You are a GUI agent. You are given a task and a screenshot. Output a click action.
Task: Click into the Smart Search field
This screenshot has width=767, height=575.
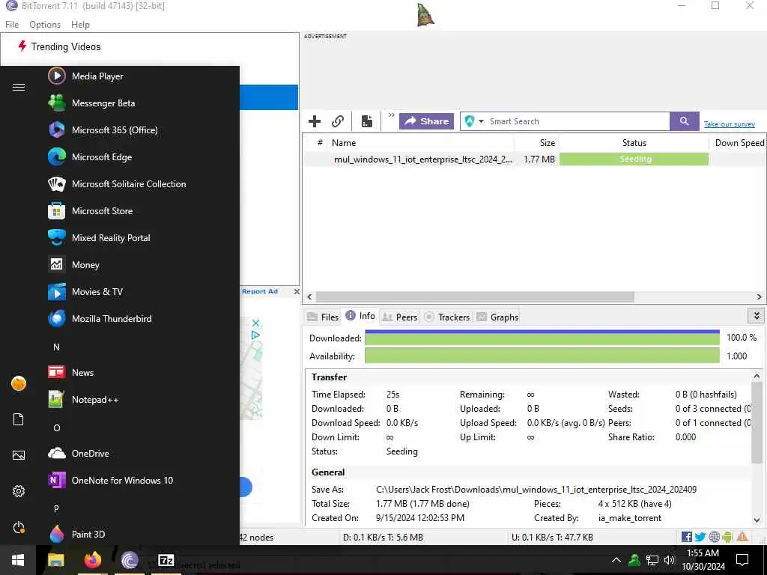[x=577, y=121]
